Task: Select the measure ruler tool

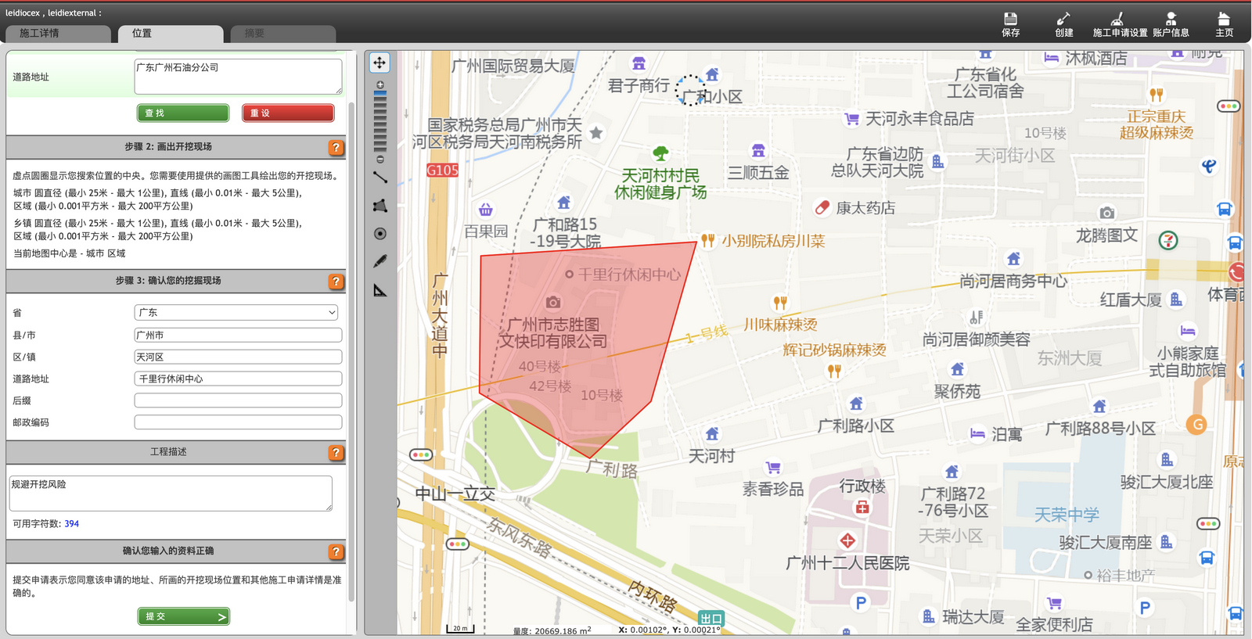Action: pos(380,290)
